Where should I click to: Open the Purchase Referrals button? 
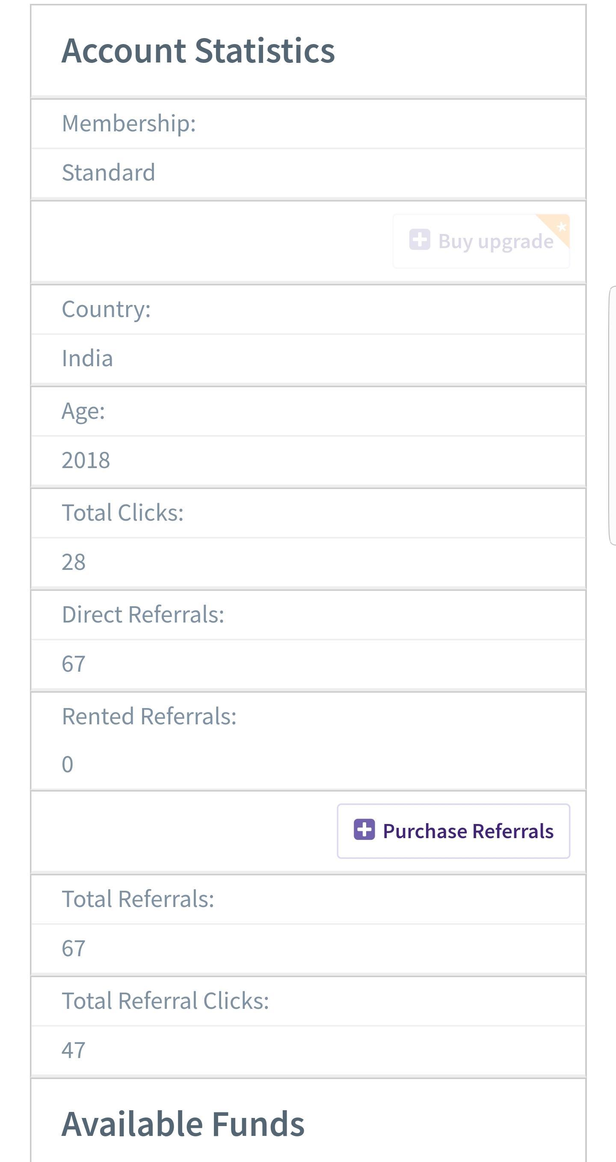tap(453, 831)
